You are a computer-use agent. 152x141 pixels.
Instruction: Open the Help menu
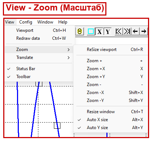click(x=63, y=22)
